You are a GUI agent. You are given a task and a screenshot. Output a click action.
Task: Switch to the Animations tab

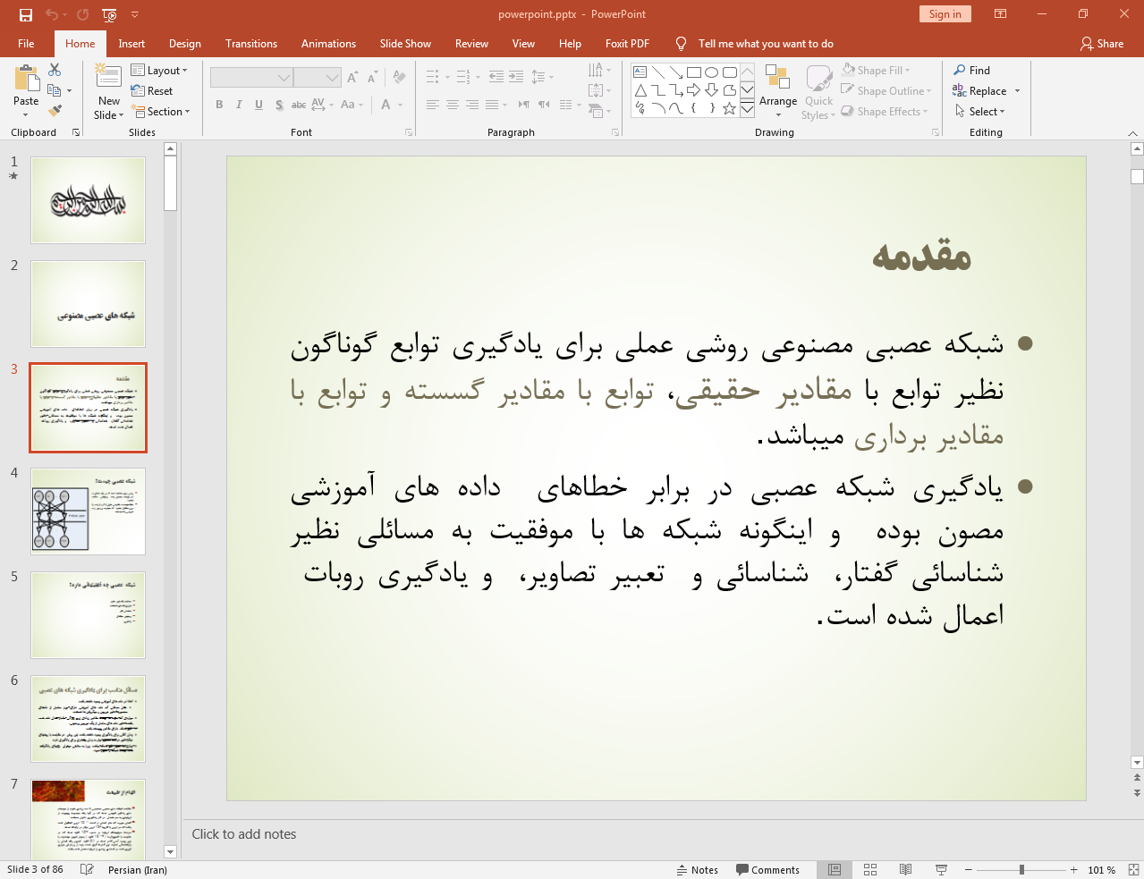tap(328, 44)
